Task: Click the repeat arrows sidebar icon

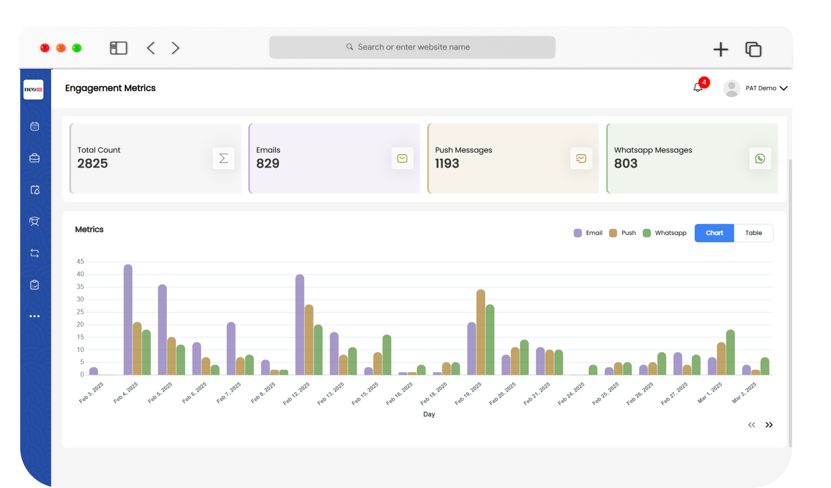Action: pyautogui.click(x=34, y=253)
